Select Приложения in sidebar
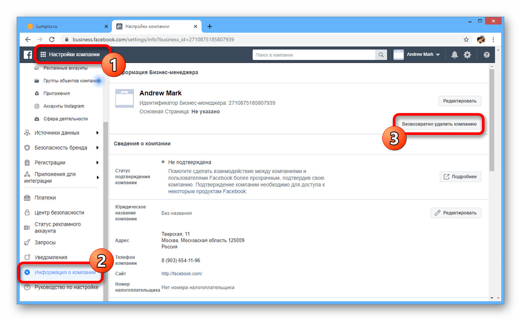 coord(56,93)
